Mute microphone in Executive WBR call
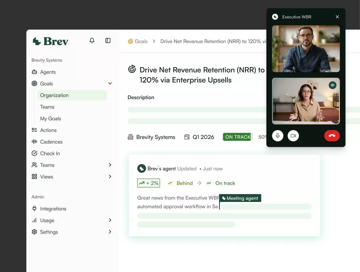Screen dimensions: 360x272 (277, 136)
